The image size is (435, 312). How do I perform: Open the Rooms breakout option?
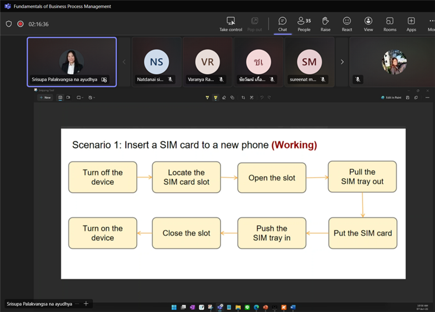(389, 24)
